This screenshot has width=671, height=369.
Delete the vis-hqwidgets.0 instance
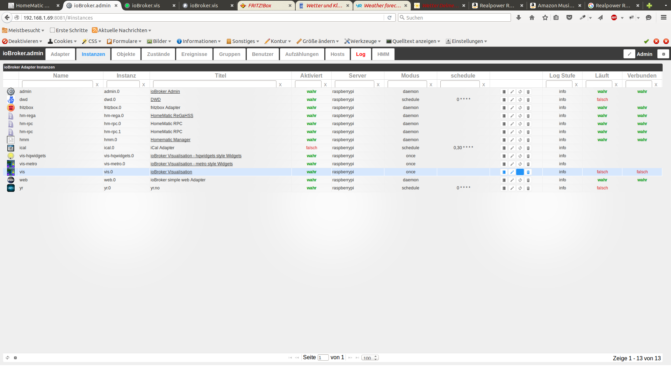tap(528, 156)
